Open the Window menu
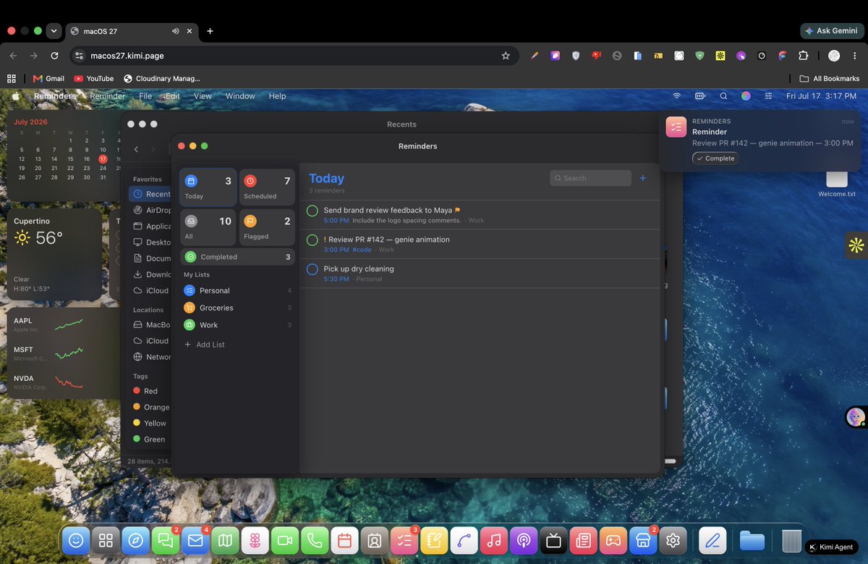 coord(240,96)
